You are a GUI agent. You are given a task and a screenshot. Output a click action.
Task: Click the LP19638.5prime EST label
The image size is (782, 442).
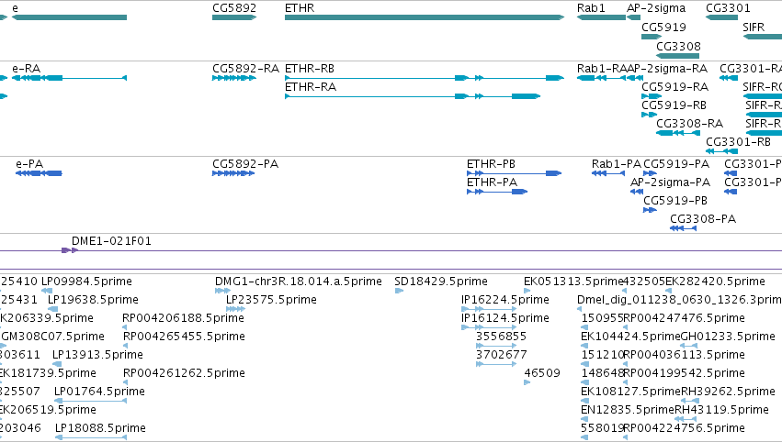pyautogui.click(x=93, y=300)
